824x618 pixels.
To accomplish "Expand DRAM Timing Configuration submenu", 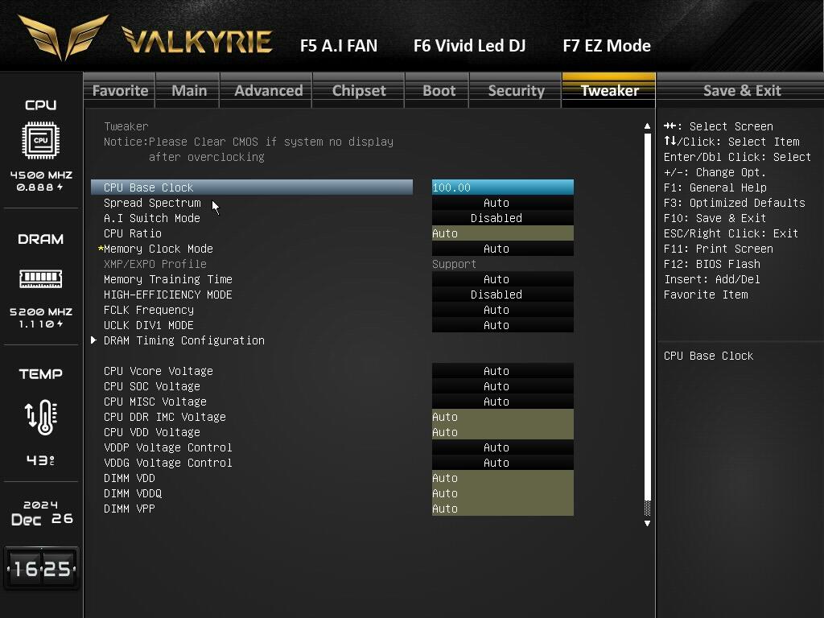I will click(183, 340).
